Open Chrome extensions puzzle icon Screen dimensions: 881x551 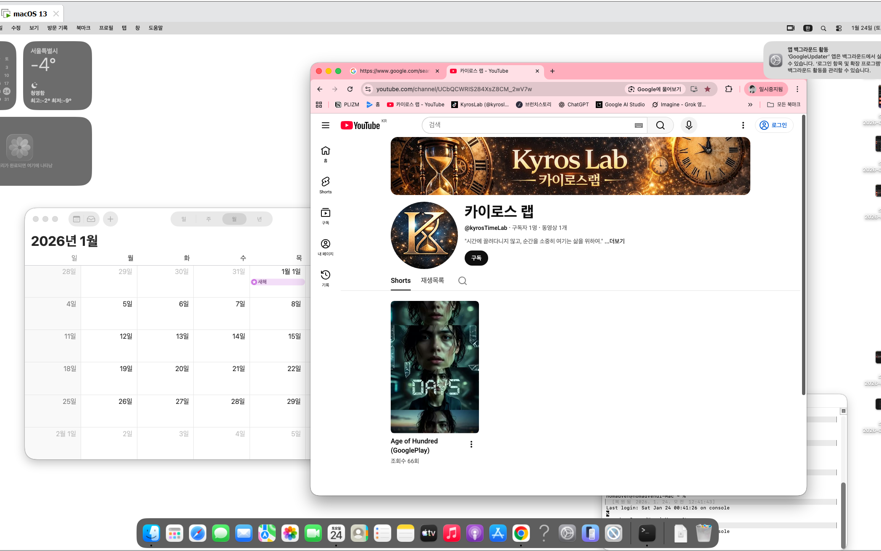click(728, 89)
